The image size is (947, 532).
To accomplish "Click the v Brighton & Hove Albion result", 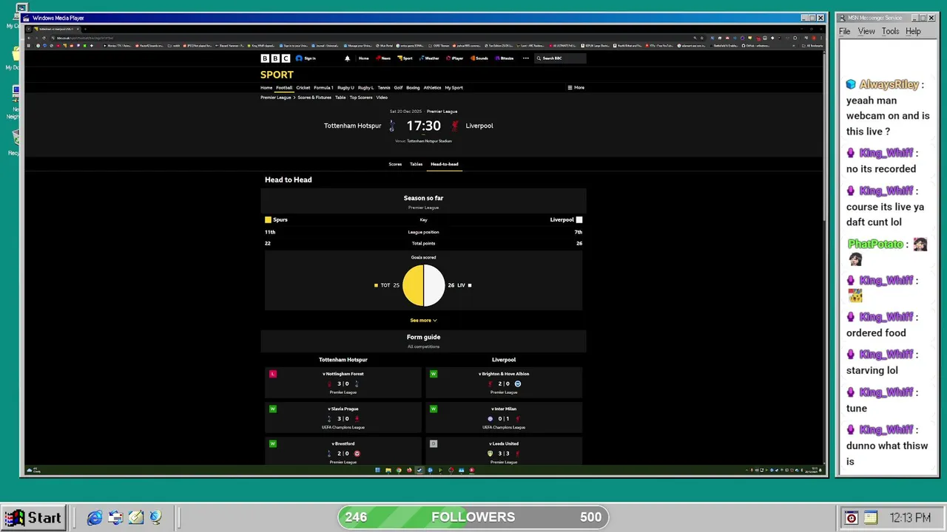I will pyautogui.click(x=504, y=383).
